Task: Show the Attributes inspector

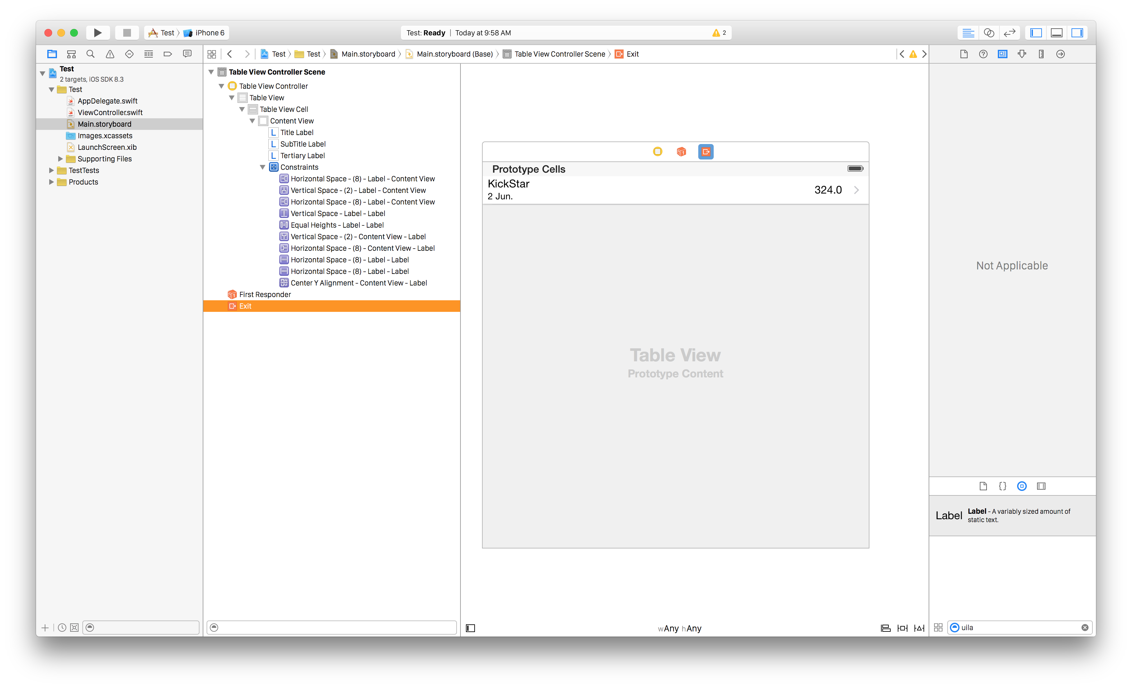Action: (x=1022, y=54)
